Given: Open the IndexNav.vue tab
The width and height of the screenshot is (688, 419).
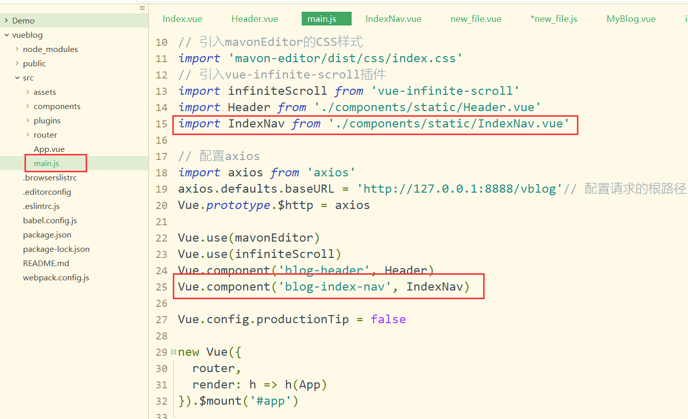Looking at the screenshot, I should tap(393, 19).
